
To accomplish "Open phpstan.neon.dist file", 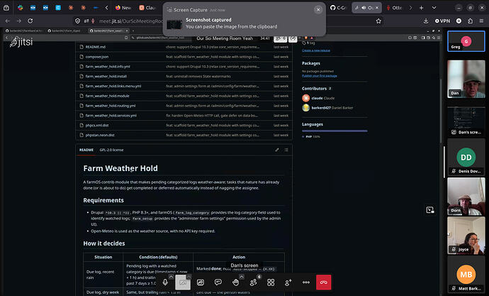I will pyautogui.click(x=100, y=135).
